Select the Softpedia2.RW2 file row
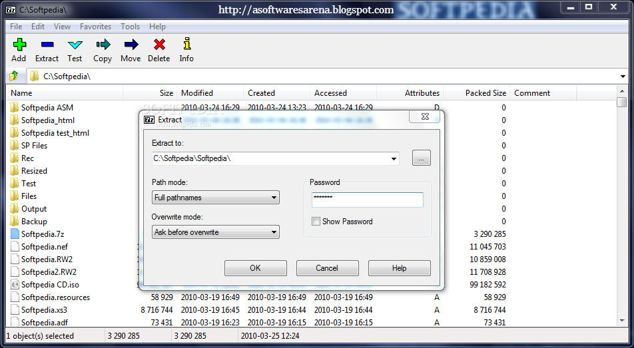This screenshot has width=634, height=348. (49, 271)
